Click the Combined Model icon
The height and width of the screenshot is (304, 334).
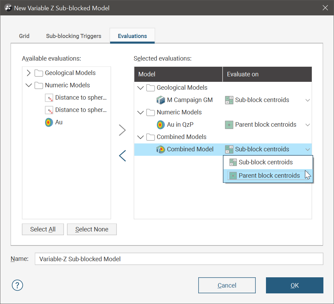pyautogui.click(x=161, y=149)
